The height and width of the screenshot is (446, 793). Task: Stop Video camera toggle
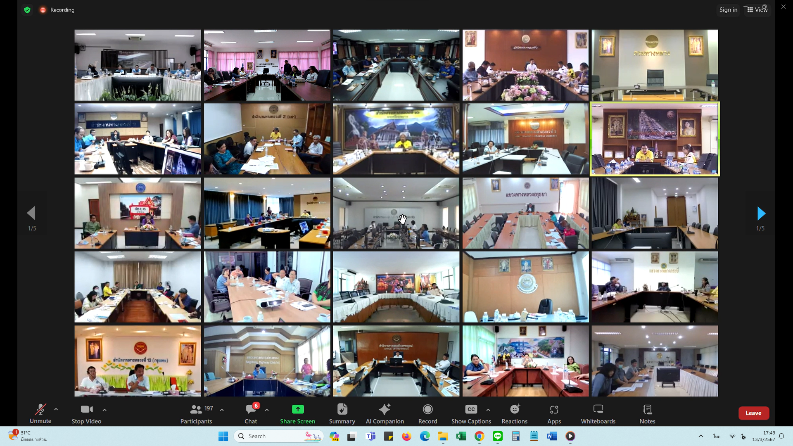click(86, 413)
